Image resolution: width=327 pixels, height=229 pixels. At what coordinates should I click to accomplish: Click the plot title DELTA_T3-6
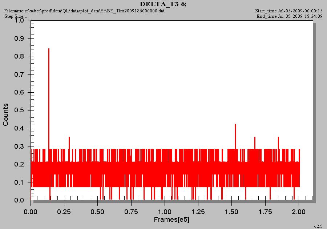point(163,4)
